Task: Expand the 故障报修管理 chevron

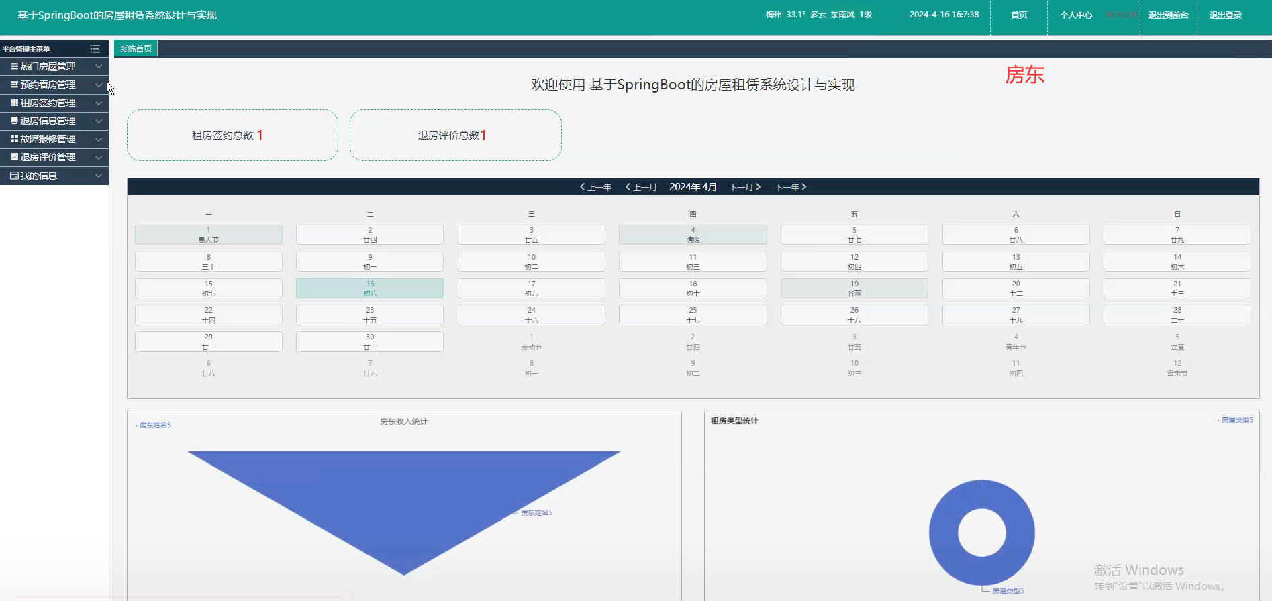Action: (x=99, y=139)
